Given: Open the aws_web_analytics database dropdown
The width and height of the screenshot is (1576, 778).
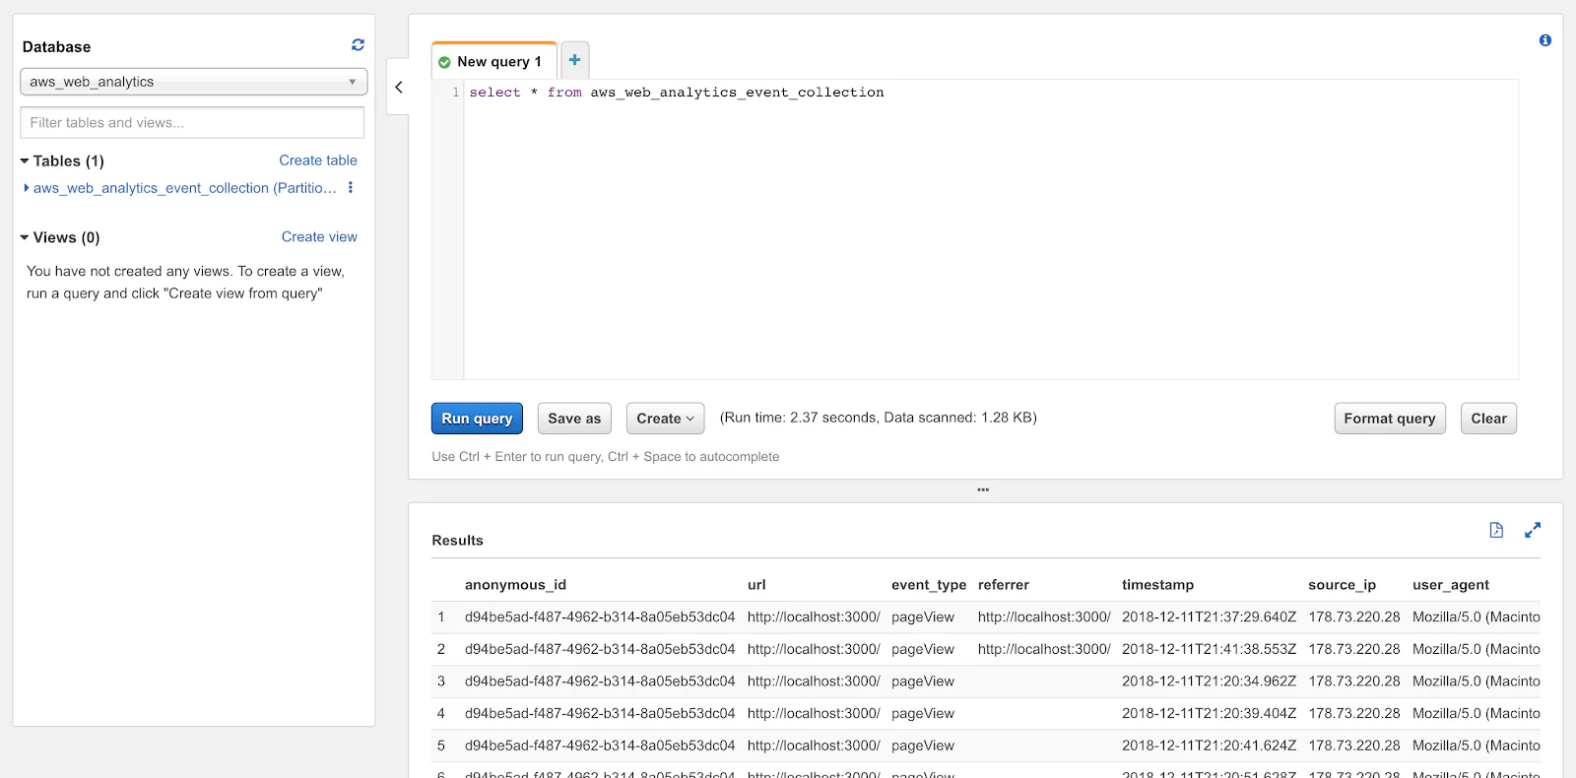Looking at the screenshot, I should point(193,82).
